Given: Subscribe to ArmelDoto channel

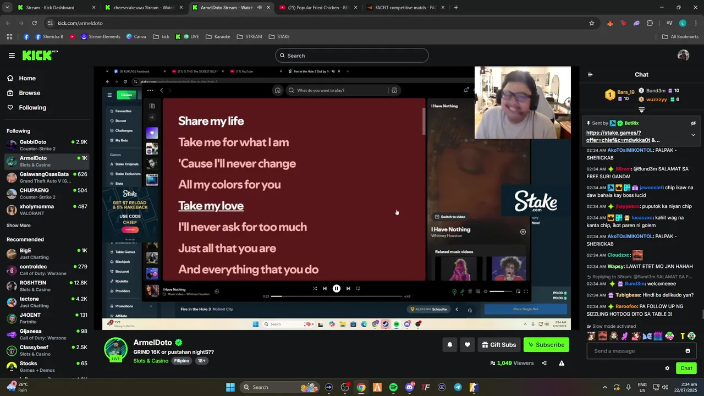Looking at the screenshot, I should tap(546, 345).
